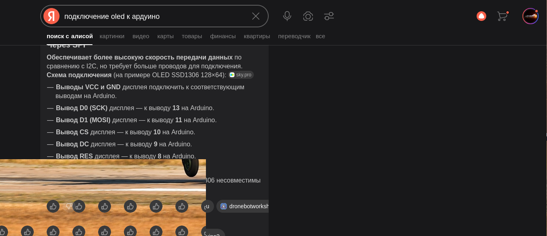The height and width of the screenshot is (236, 547).
Task: Open image search via the camera icon
Action: coord(308,16)
